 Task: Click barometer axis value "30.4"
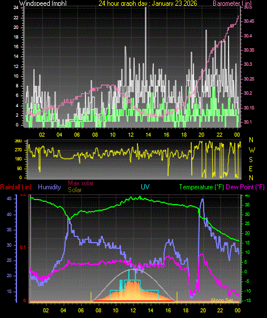click(x=248, y=36)
